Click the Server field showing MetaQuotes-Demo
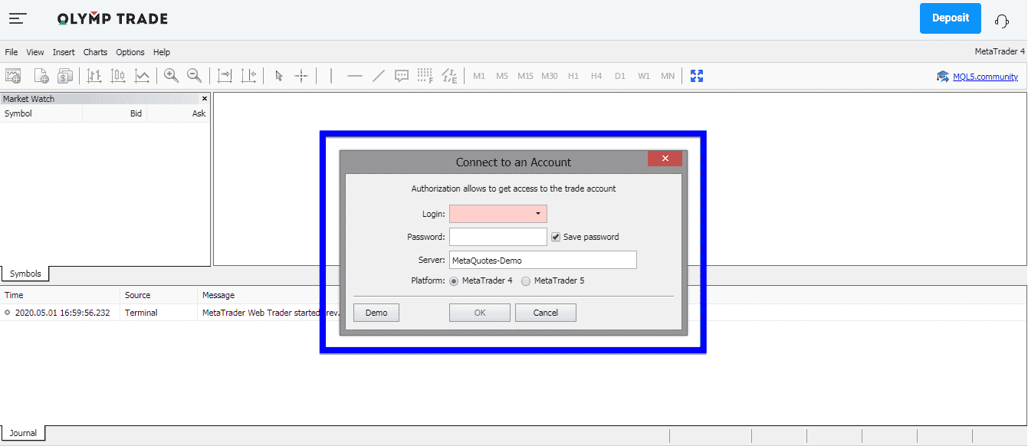 coord(543,260)
